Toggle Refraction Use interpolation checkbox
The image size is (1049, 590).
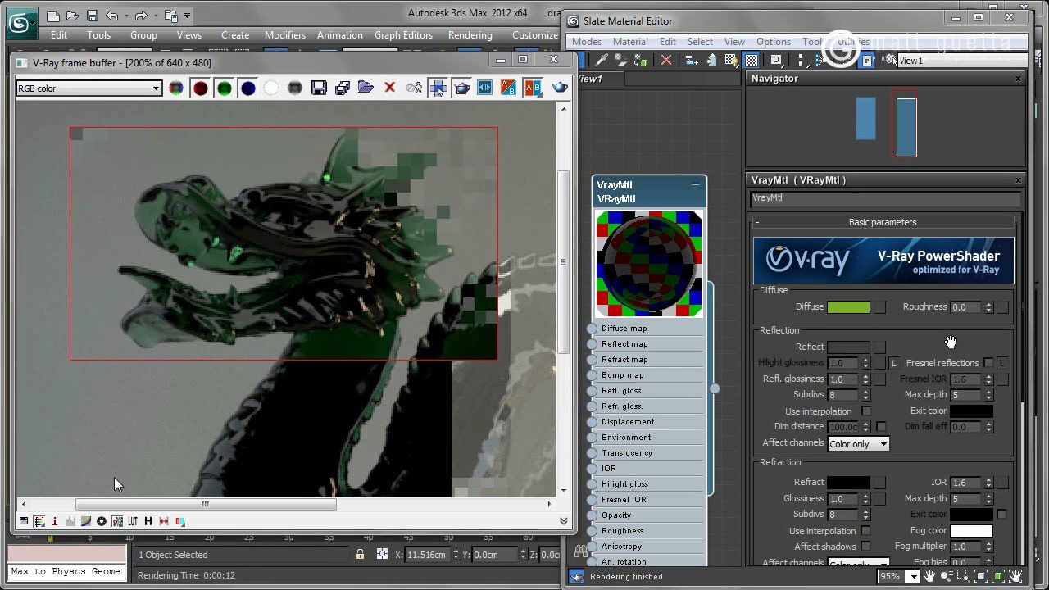[866, 531]
